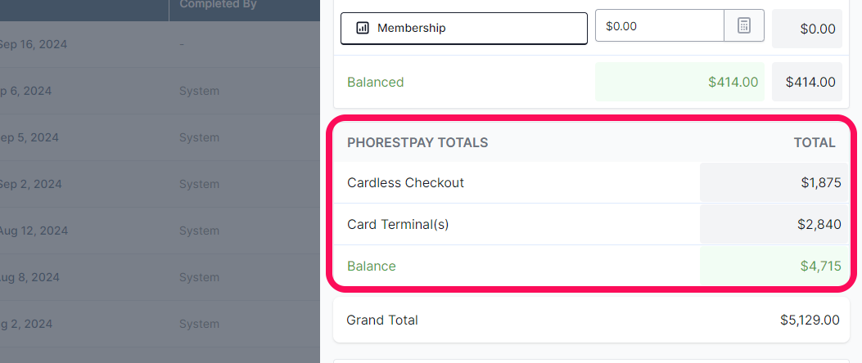Click the calculator icon beside Membership amount
862x363 pixels.
744,26
